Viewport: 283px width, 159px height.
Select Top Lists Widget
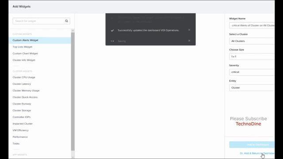coord(23,47)
